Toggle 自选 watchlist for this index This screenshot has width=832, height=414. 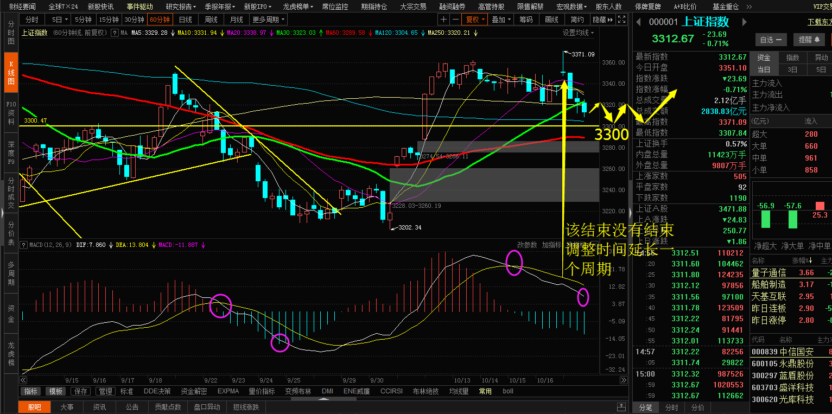[x=771, y=40]
